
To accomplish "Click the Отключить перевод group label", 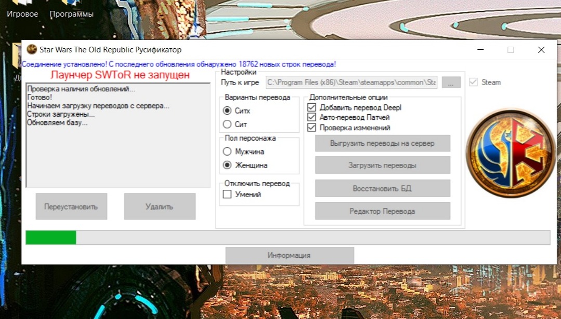I will click(x=257, y=184).
